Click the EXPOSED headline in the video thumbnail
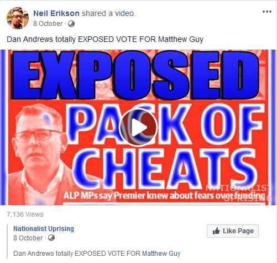 135,75
